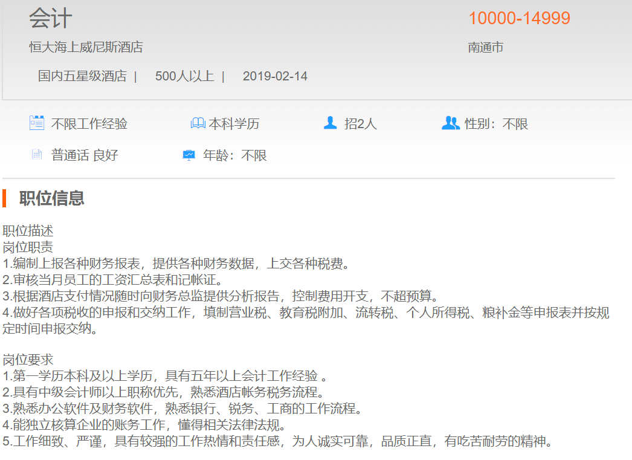Click the 会计 job title

51,19
